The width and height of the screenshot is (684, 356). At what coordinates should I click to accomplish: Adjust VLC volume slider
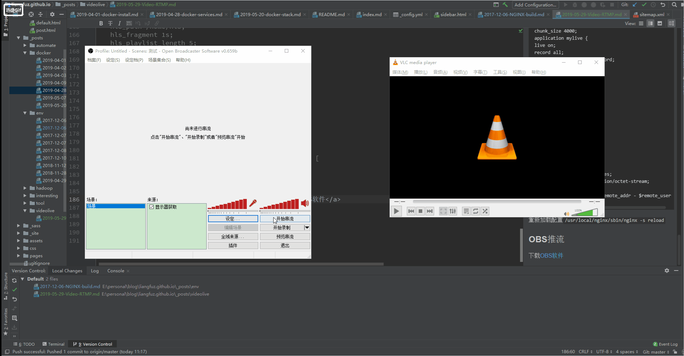click(x=584, y=213)
